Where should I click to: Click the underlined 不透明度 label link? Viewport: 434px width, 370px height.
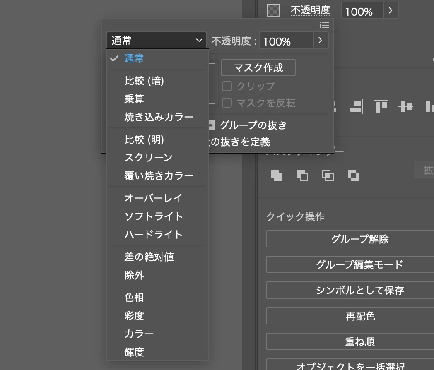click(310, 10)
